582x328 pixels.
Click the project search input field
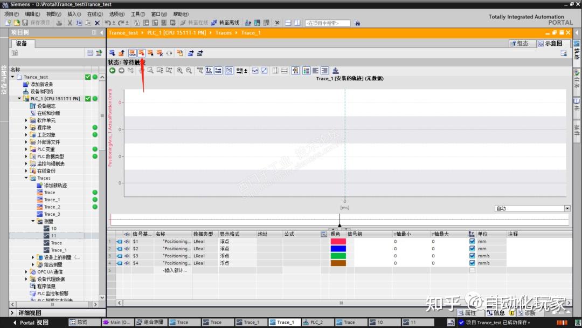click(328, 23)
